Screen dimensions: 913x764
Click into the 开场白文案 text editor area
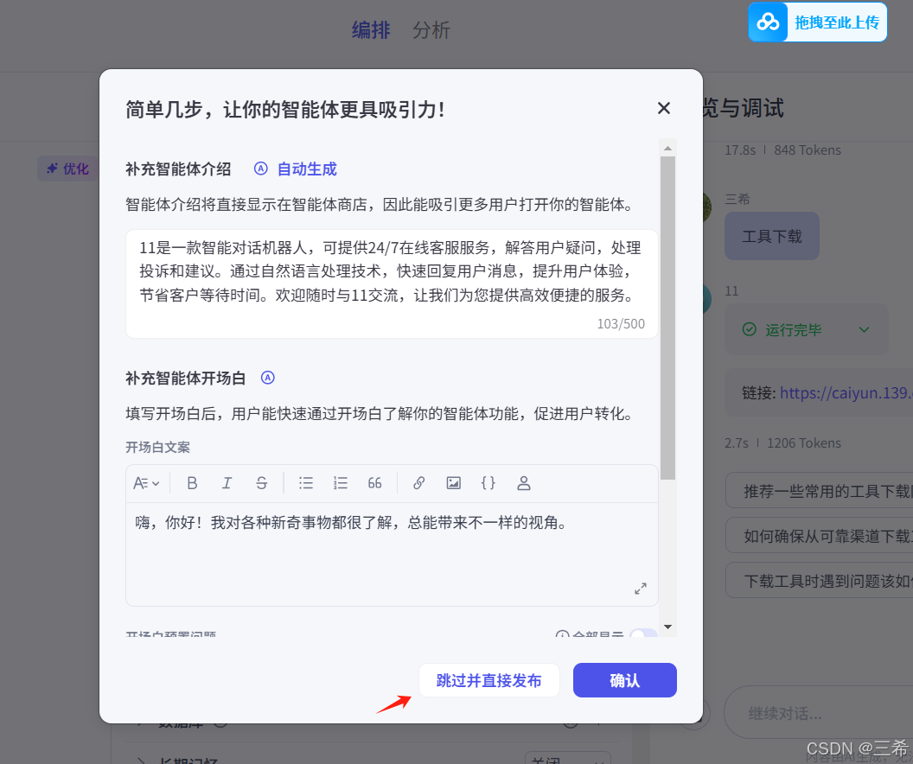[392, 553]
